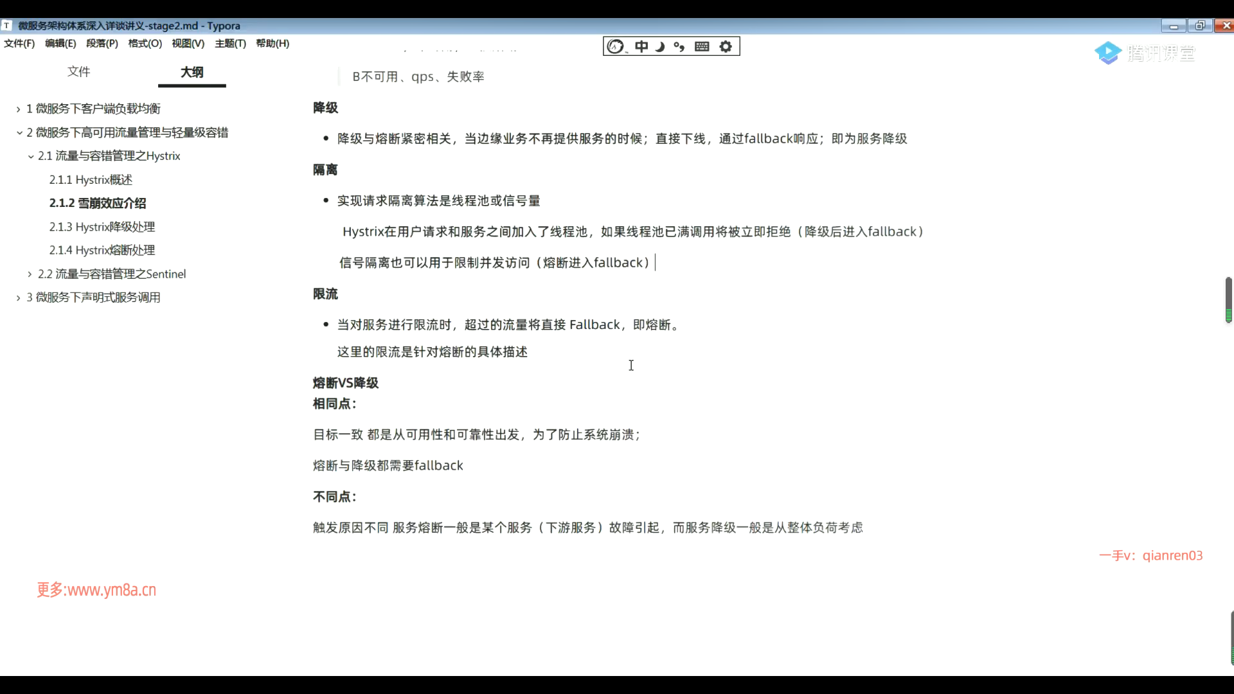The width and height of the screenshot is (1234, 694).
Task: Expand section 2.2 Sentinel outline node
Action: tap(30, 274)
